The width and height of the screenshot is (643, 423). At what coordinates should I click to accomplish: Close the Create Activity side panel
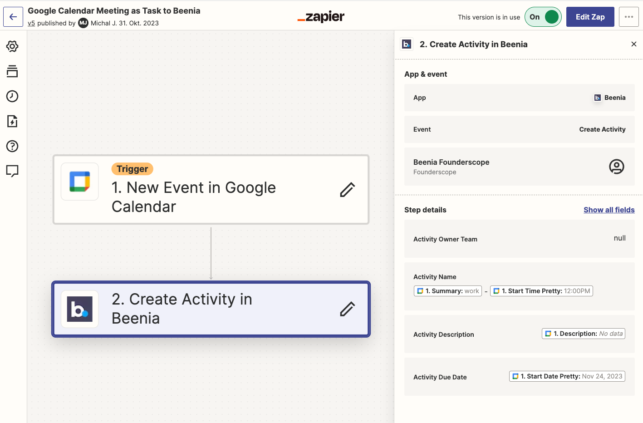click(x=633, y=44)
